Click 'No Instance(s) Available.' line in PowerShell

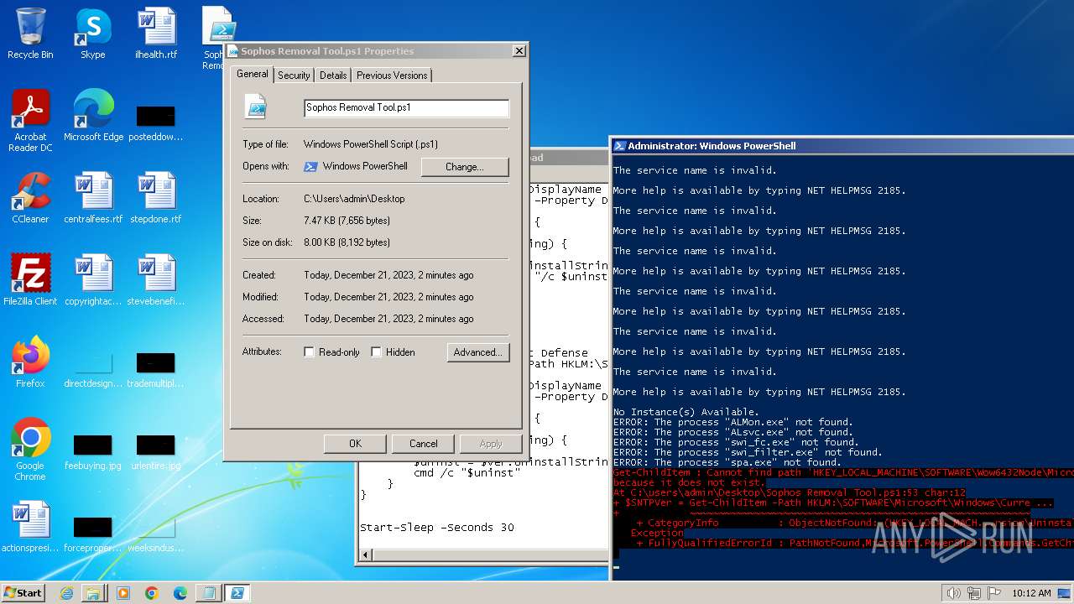686,412
